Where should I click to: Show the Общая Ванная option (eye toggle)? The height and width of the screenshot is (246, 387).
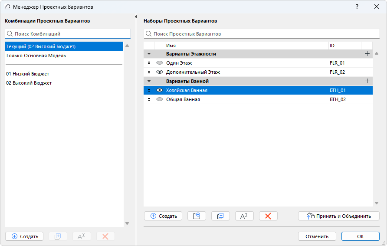pyautogui.click(x=159, y=99)
